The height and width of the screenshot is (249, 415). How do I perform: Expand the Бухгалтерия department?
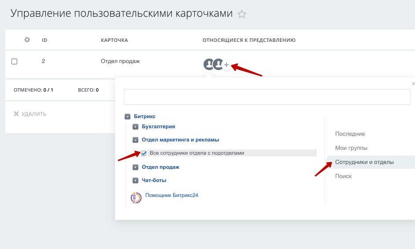point(135,126)
